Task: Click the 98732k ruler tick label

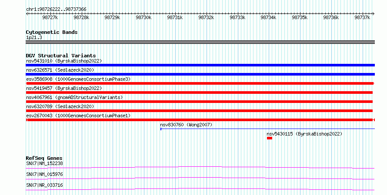Action: point(207,17)
